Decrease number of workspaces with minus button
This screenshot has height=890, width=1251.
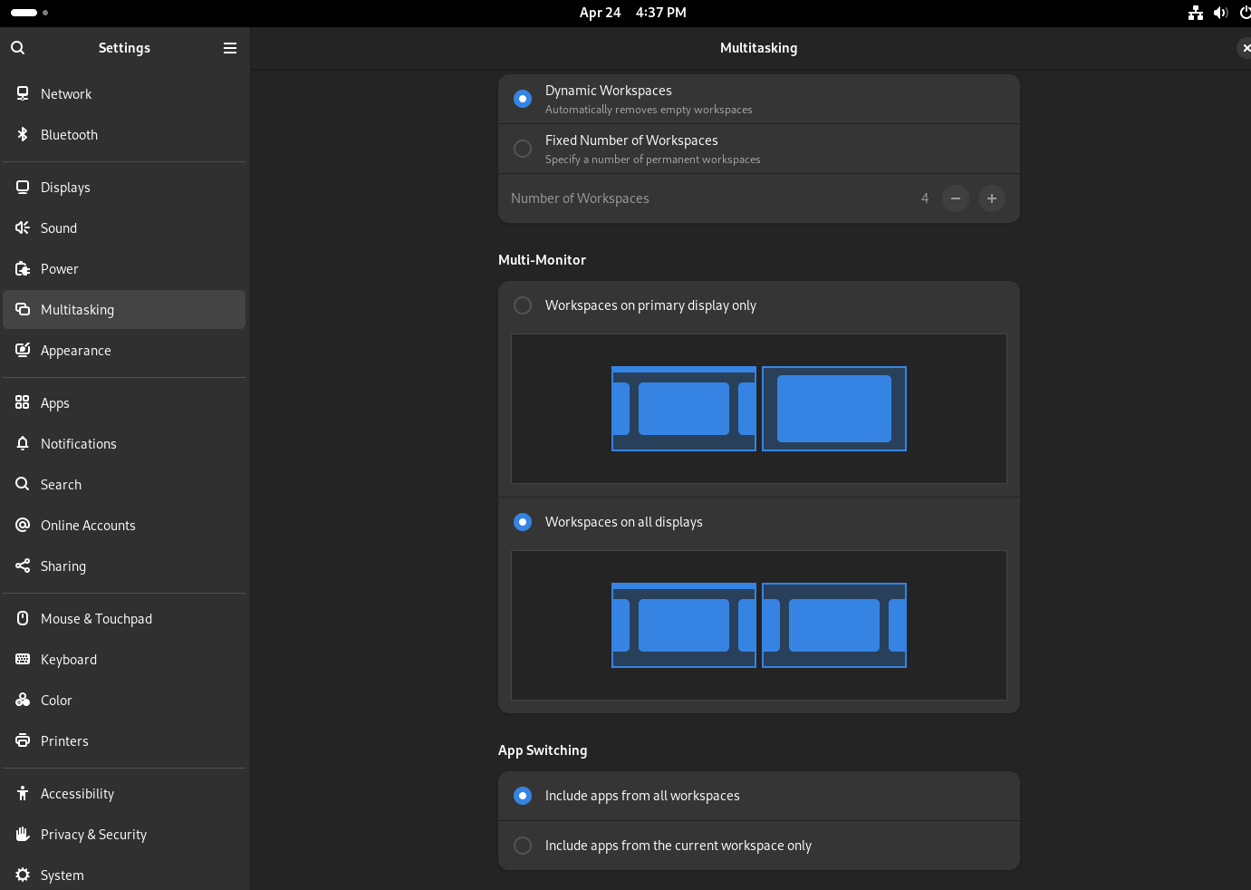[x=956, y=198]
